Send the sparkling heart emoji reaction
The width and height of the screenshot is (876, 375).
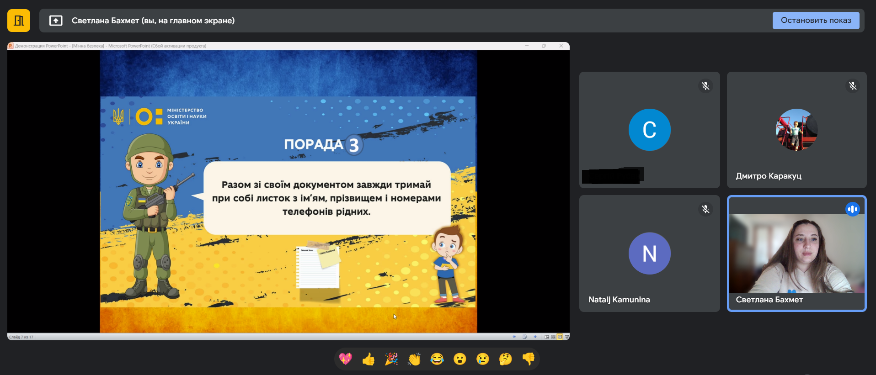click(x=346, y=359)
